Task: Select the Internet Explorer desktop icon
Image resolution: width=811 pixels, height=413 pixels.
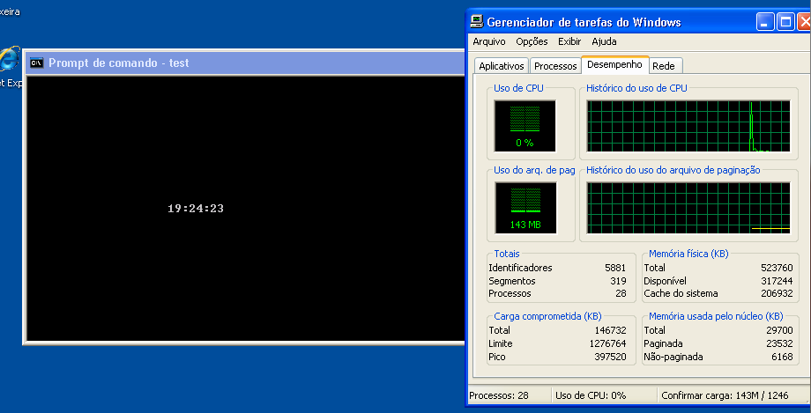Action: [9, 60]
